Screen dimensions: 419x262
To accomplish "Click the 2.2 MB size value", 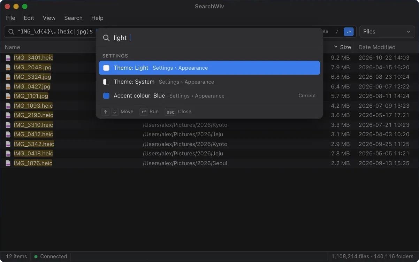I will click(340, 163).
